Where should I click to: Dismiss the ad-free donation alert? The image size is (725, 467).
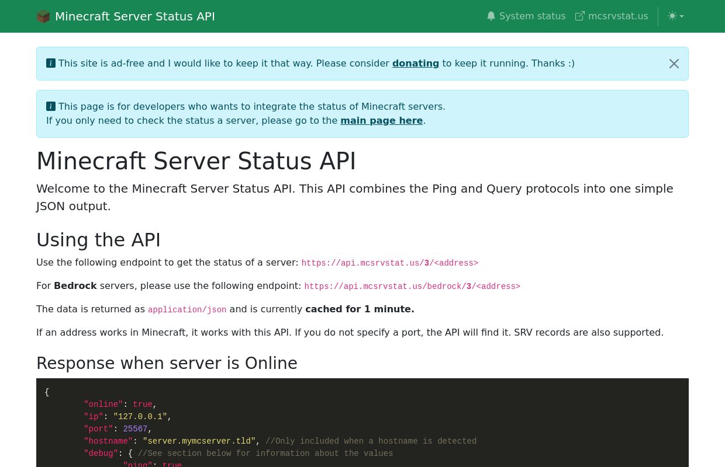tap(674, 64)
